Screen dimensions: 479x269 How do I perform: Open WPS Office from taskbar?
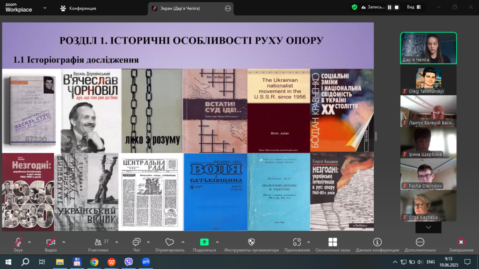[x=111, y=262]
